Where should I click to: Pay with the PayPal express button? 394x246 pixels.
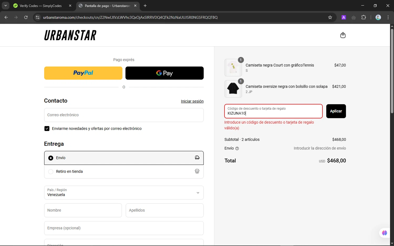(x=83, y=73)
